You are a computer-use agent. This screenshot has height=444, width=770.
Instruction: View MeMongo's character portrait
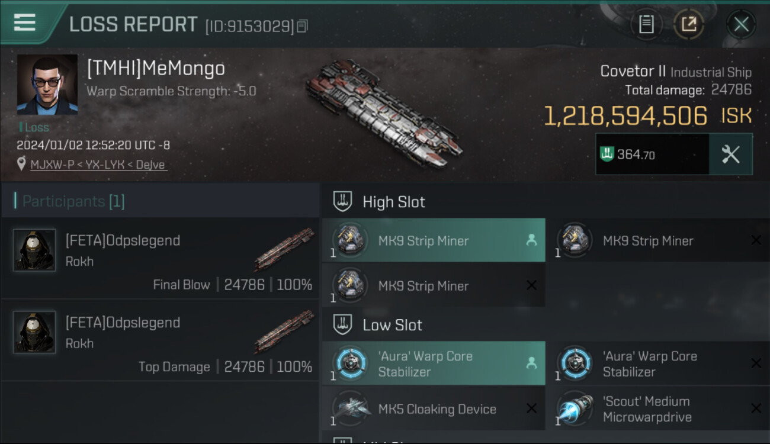pyautogui.click(x=47, y=85)
